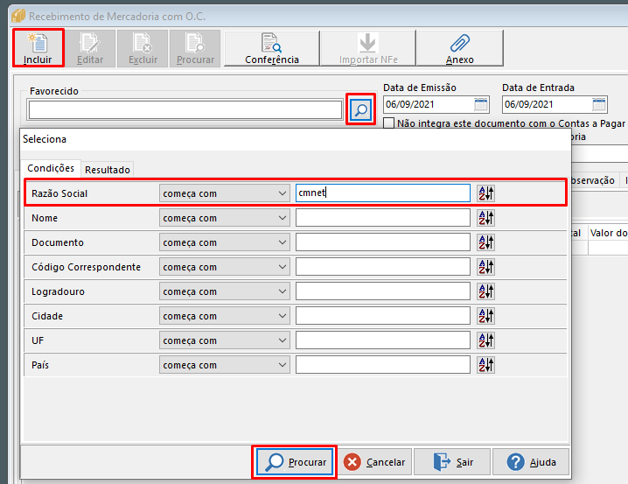Open the Logradouro condition dropdown

pyautogui.click(x=225, y=291)
